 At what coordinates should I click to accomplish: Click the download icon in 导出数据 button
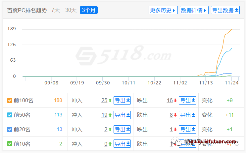click(x=237, y=10)
